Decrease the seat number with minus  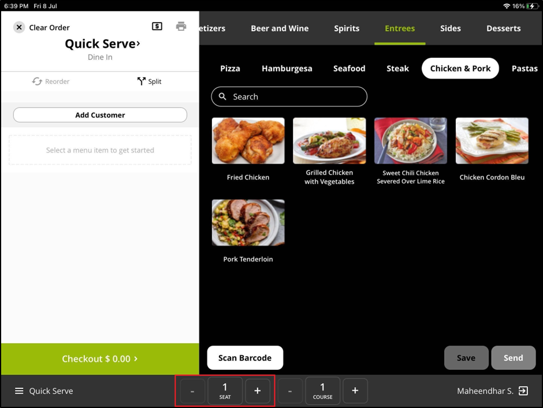pyautogui.click(x=192, y=391)
